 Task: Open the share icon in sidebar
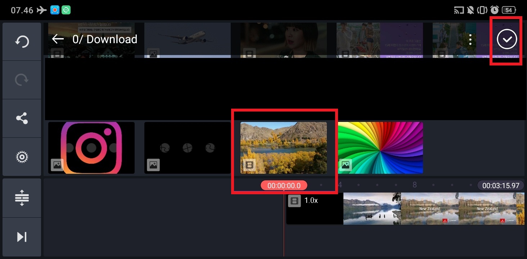(x=22, y=118)
